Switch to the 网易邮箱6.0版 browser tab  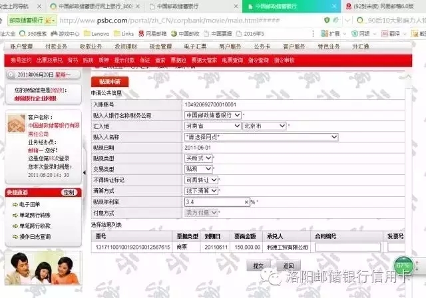[x=383, y=6]
